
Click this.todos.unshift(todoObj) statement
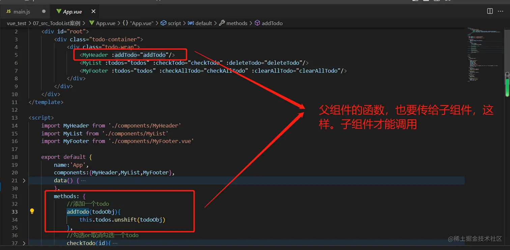pos(122,219)
